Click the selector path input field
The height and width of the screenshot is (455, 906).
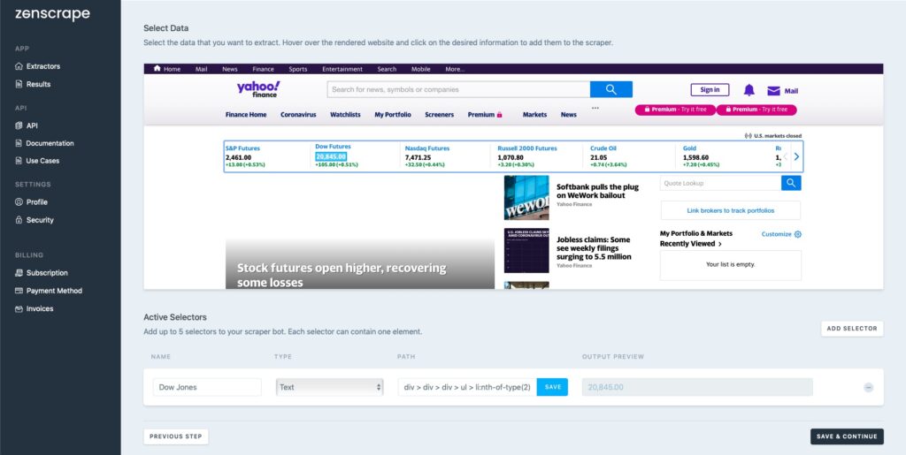[467, 387]
